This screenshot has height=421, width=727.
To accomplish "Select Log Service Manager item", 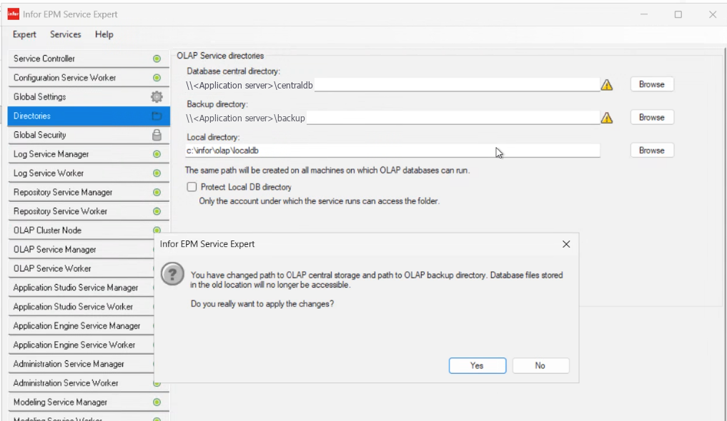I will click(89, 154).
